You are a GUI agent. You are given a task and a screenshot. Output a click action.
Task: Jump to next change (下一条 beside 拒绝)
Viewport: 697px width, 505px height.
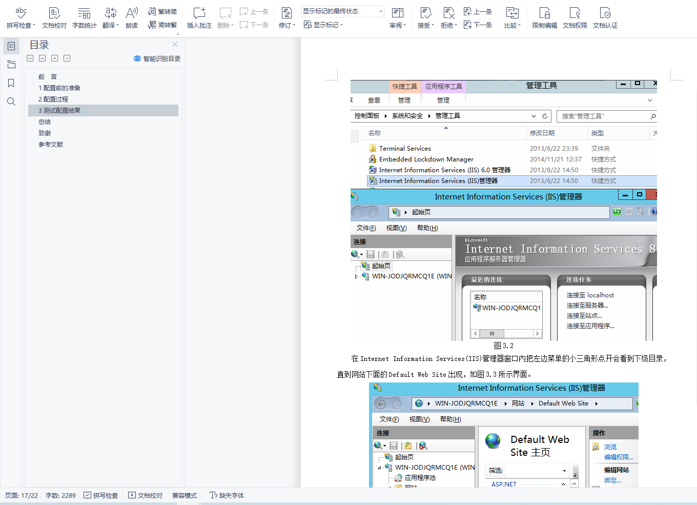[x=478, y=25]
